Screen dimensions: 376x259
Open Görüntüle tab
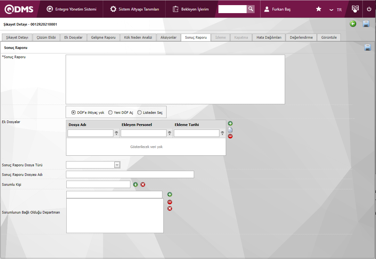(329, 37)
